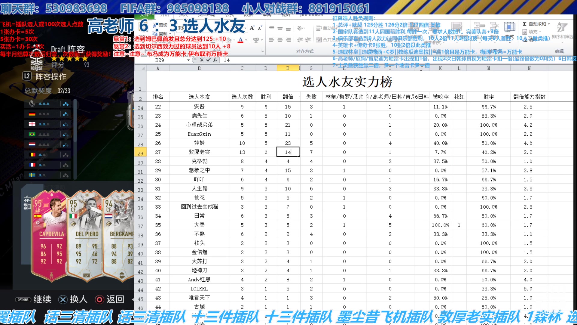Confirm the formula bar entry with checkmark

pyautogui.click(x=209, y=60)
